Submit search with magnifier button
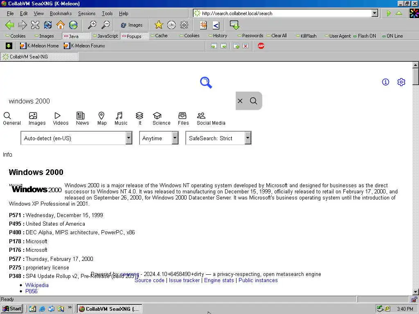The width and height of the screenshot is (419, 314). 254,101
